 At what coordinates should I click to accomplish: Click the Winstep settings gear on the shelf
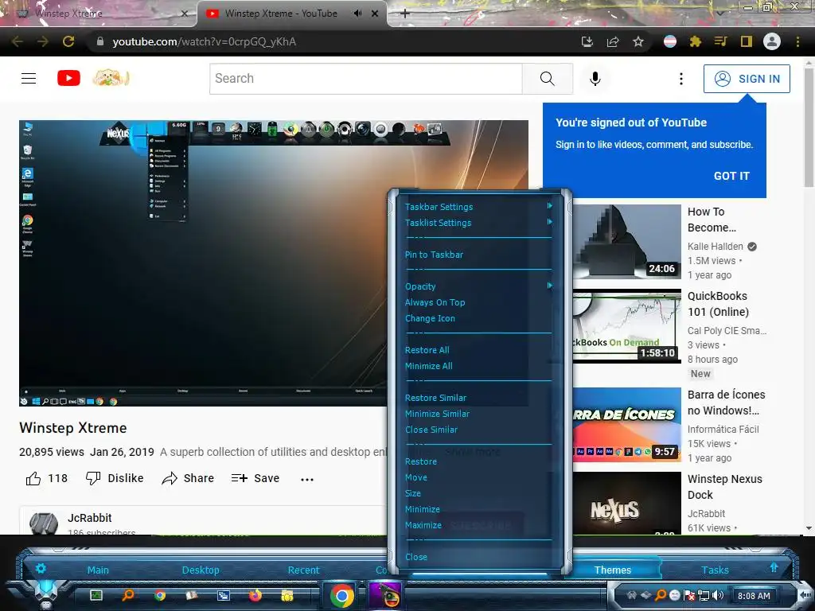tap(41, 568)
